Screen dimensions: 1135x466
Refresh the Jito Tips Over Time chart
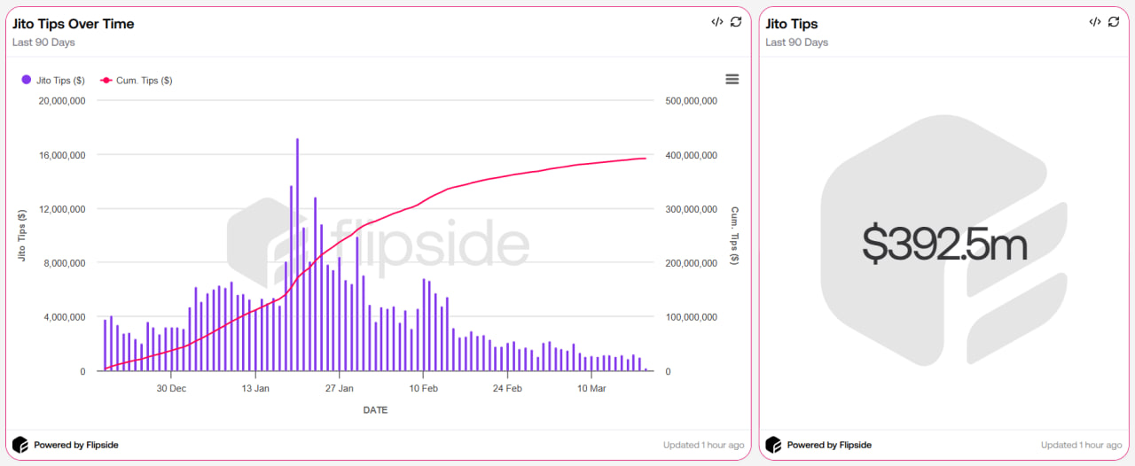(736, 22)
